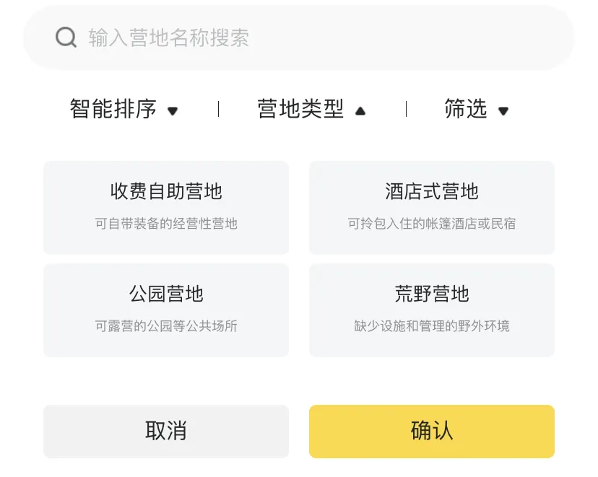This screenshot has height=477, width=598.
Task: Toggle the 荒野营地 option
Action: (432, 294)
